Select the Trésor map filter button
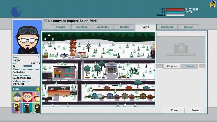The width and height of the screenshot is (217, 122). tap(190, 66)
